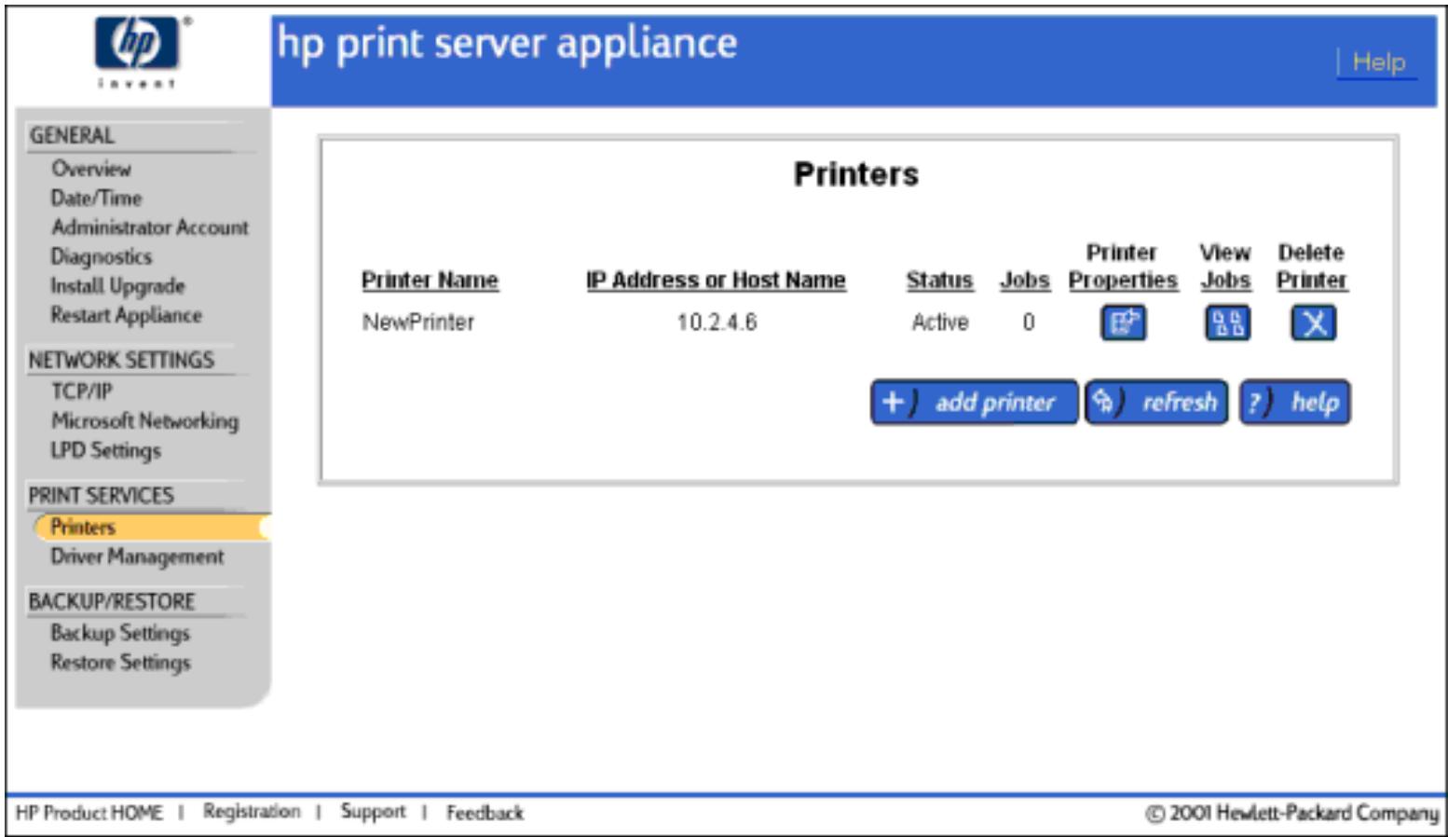Image resolution: width=1448 pixels, height=837 pixels.
Task: Open Support footer link
Action: [373, 812]
